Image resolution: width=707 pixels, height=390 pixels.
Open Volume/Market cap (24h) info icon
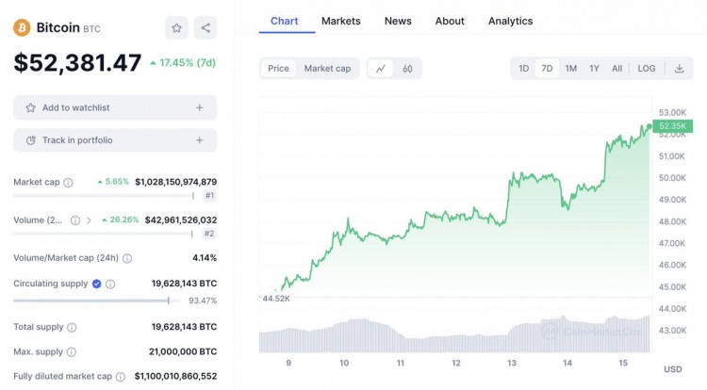coord(127,258)
